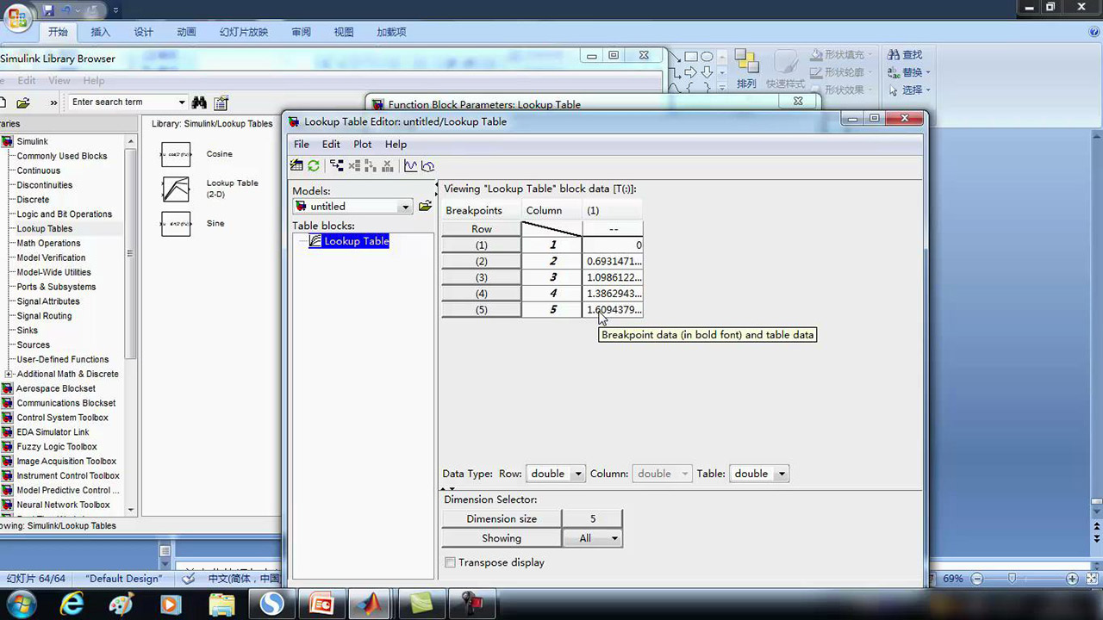Click the PowerPoint zoom in plus button
The image size is (1103, 620).
(1071, 579)
